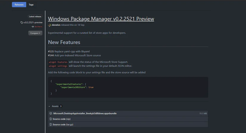Download Microsoft.DesktopAppInstaller appxbundle file
The height and width of the screenshot is (133, 246).
coord(85,113)
